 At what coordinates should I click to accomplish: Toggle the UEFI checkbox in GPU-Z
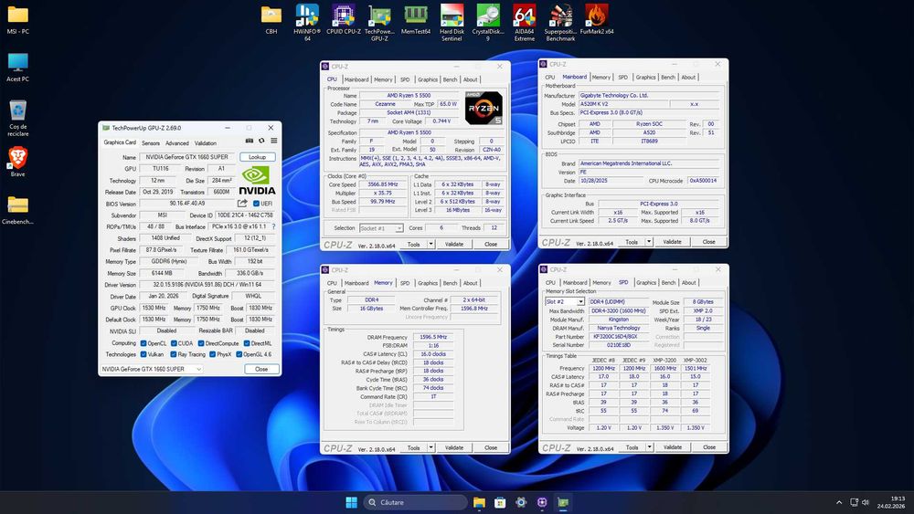[256, 204]
